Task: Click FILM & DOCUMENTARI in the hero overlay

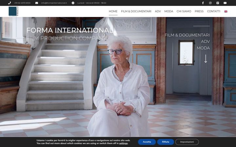Action: coord(187,35)
